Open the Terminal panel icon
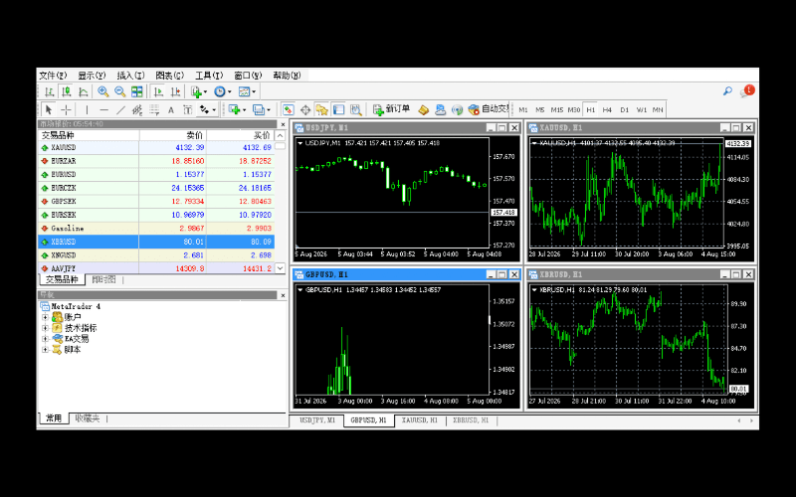 [x=338, y=109]
